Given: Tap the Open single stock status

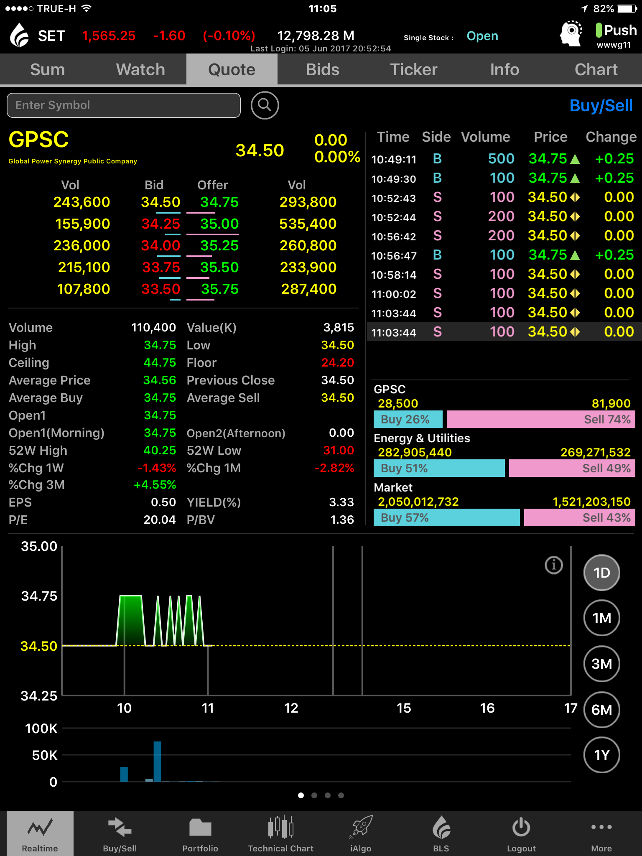Looking at the screenshot, I should point(482,36).
